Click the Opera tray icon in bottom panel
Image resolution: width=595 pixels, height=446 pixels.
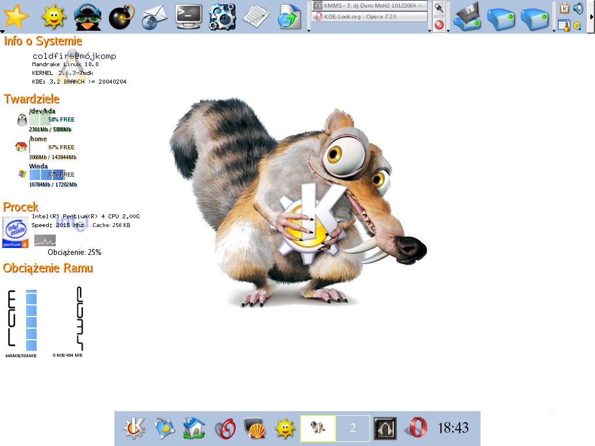click(416, 428)
